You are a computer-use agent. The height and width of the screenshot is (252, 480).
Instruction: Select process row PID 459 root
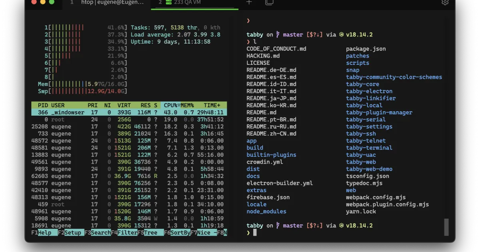[x=129, y=204]
